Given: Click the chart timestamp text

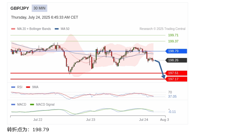Looking at the screenshot, I should (x=44, y=17).
